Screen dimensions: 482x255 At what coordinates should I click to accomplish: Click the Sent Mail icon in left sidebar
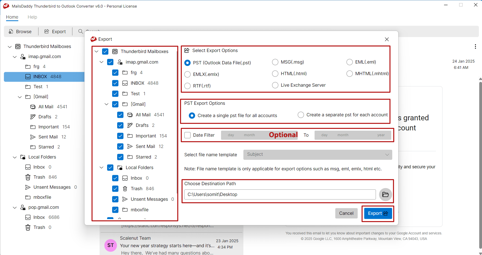coord(33,137)
